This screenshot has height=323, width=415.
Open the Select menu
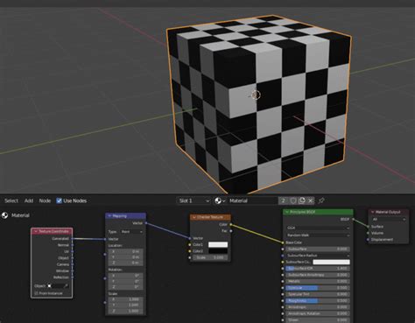11,200
